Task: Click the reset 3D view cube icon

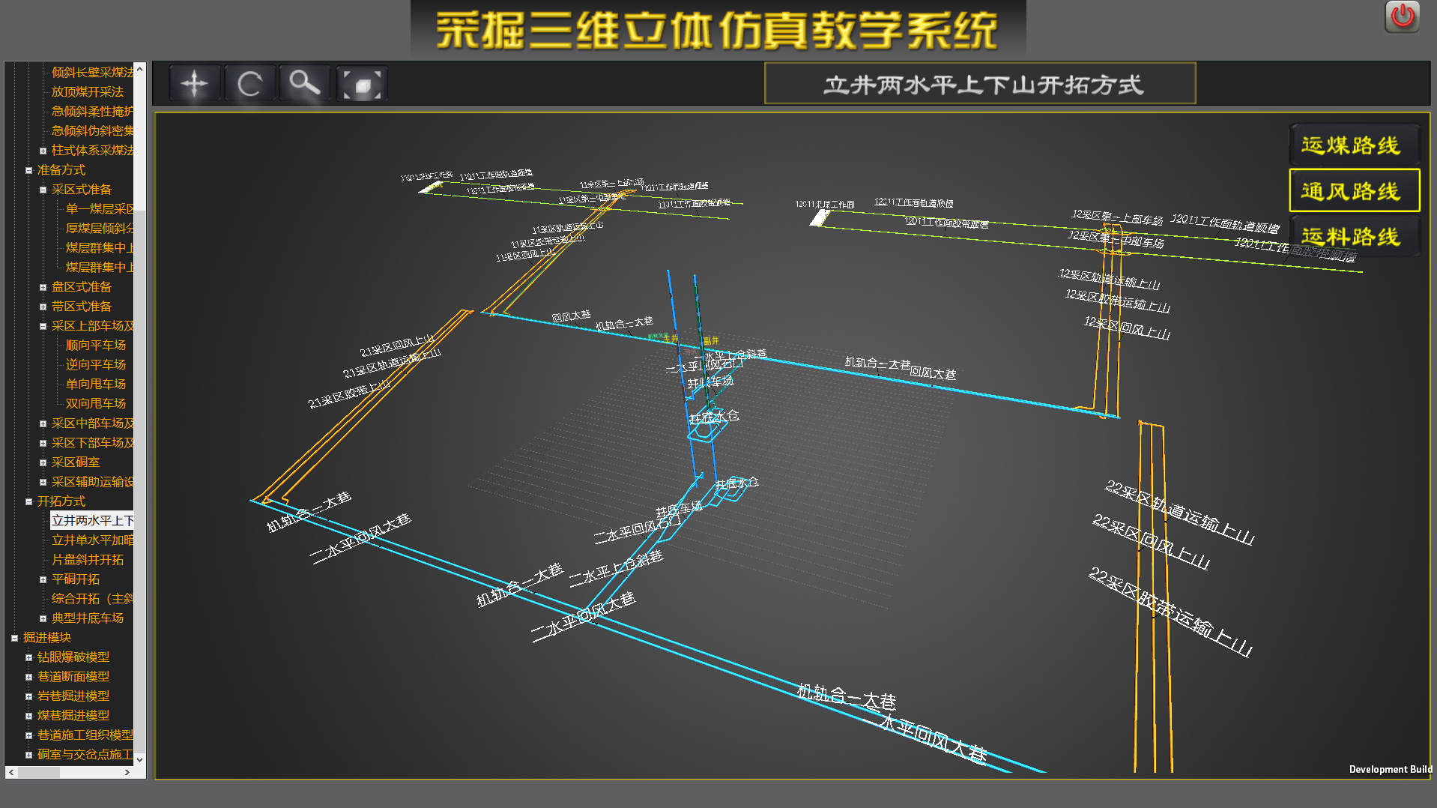Action: pyautogui.click(x=361, y=82)
